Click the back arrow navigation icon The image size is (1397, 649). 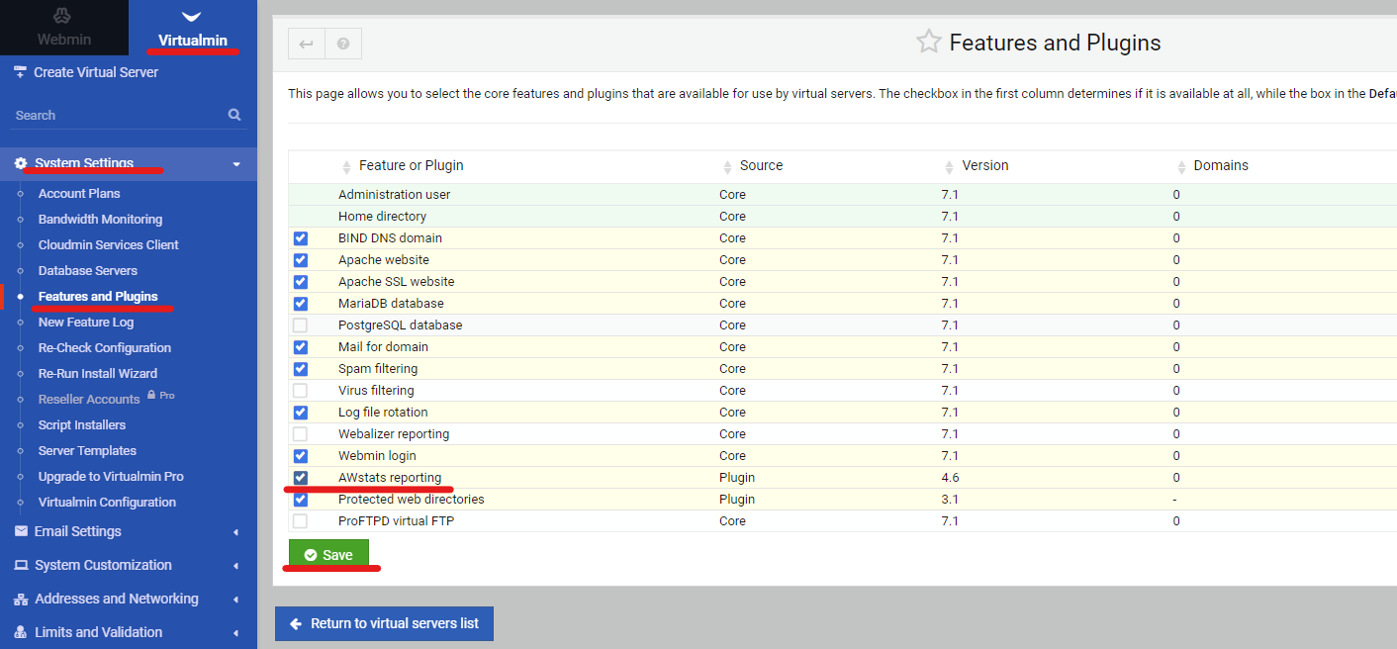[x=306, y=43]
